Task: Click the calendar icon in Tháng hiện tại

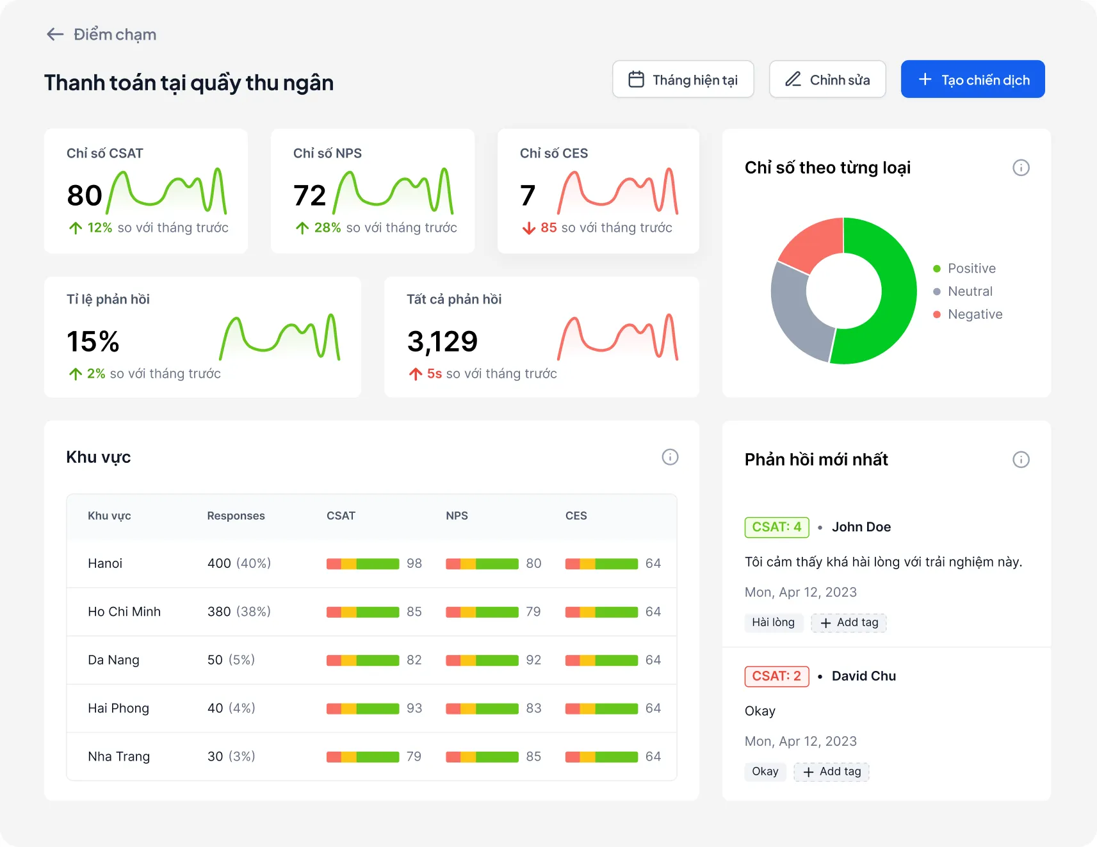Action: click(636, 79)
